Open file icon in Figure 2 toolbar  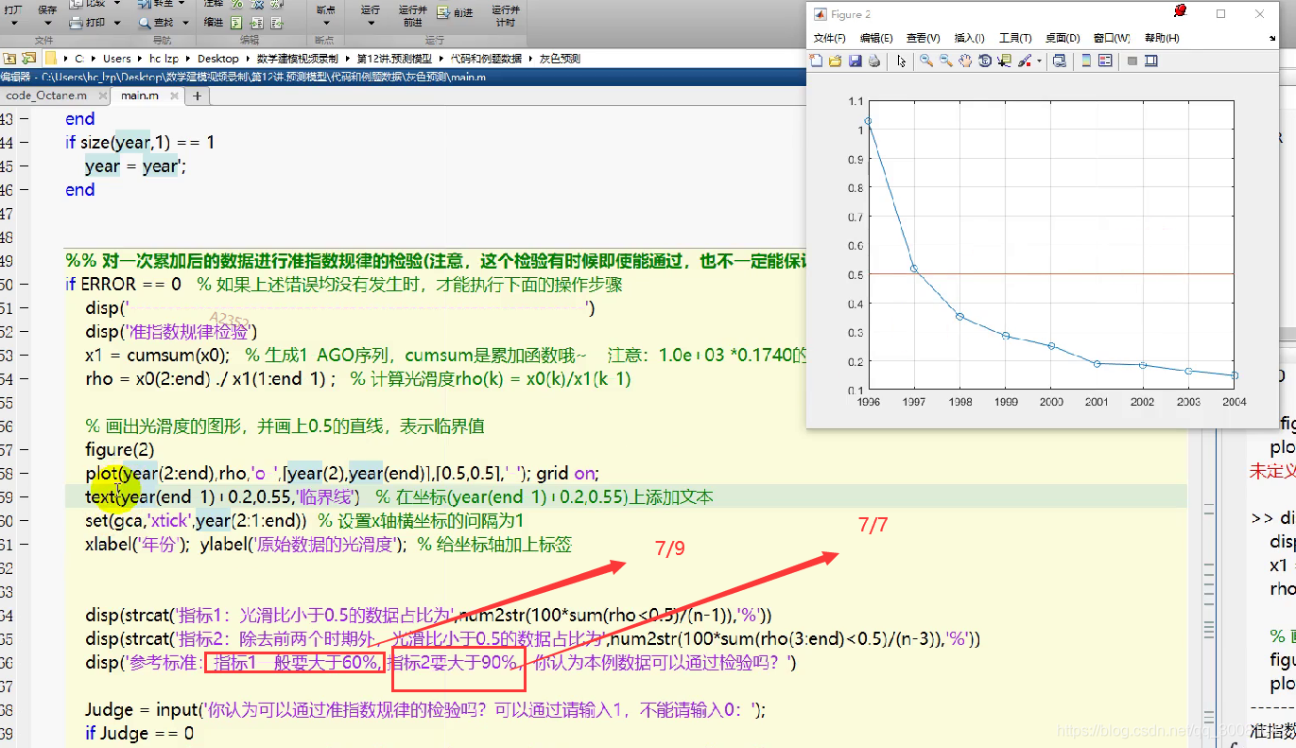pos(836,61)
